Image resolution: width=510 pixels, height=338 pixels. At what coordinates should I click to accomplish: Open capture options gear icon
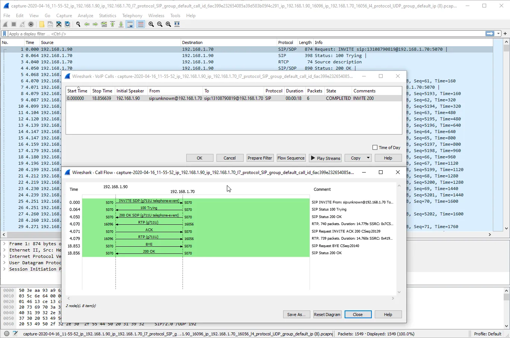[x=31, y=24]
